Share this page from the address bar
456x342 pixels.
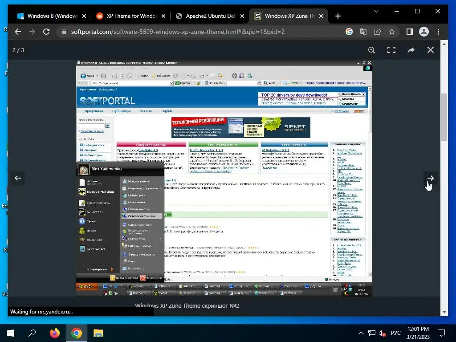(x=378, y=32)
